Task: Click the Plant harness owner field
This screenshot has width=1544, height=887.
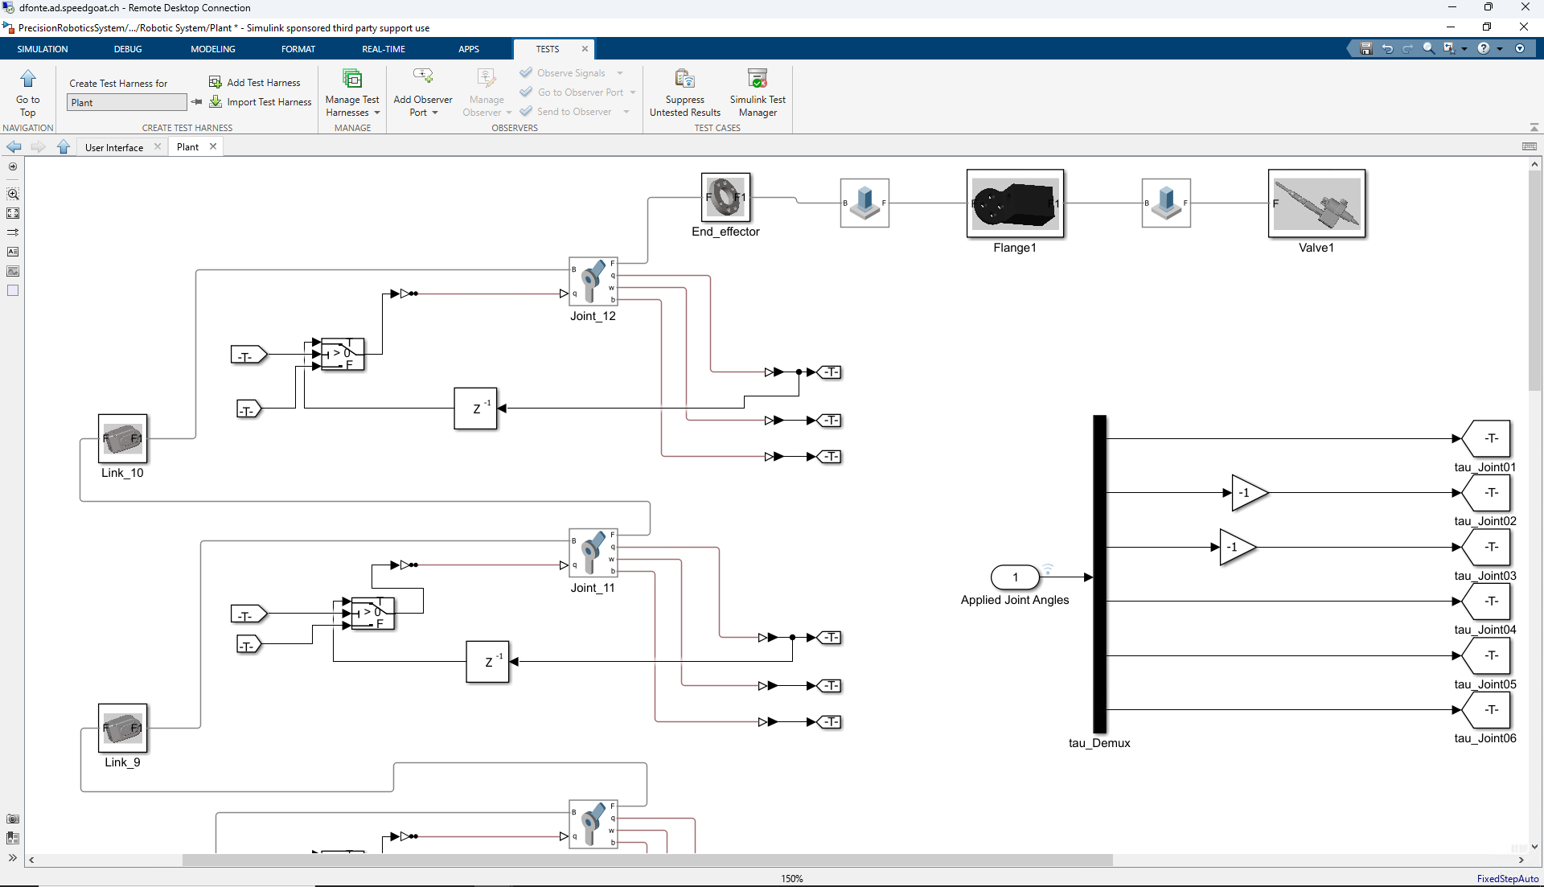Action: click(x=127, y=102)
